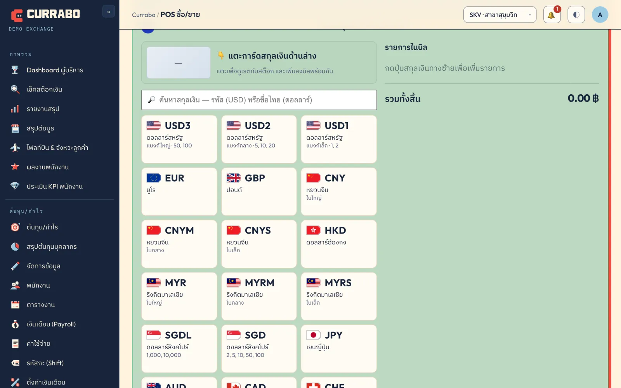The height and width of the screenshot is (388, 621).
Task: Select the SGDL currency card
Action: coord(179,348)
